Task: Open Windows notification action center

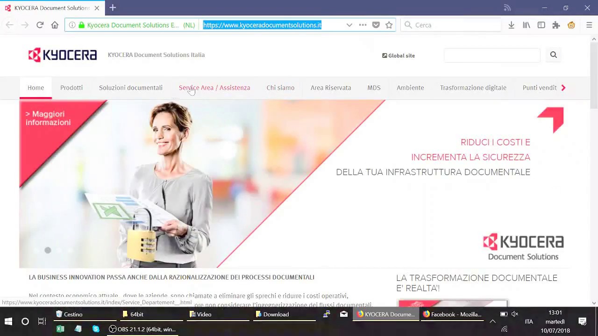Action: 583,322
